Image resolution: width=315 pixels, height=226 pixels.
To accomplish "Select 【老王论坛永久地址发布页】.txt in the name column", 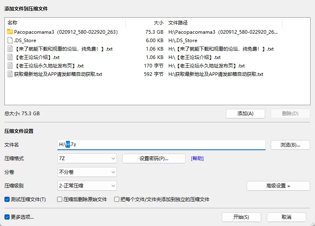I will pos(49,66).
